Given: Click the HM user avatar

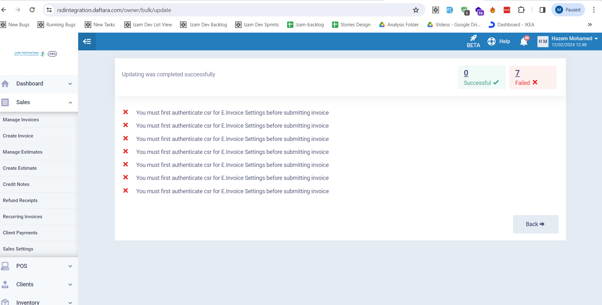Looking at the screenshot, I should click(x=542, y=41).
